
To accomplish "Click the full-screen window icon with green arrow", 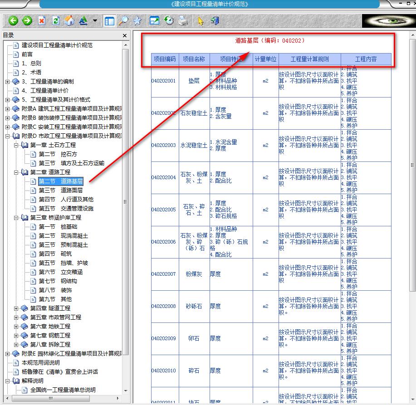I will [154, 20].
